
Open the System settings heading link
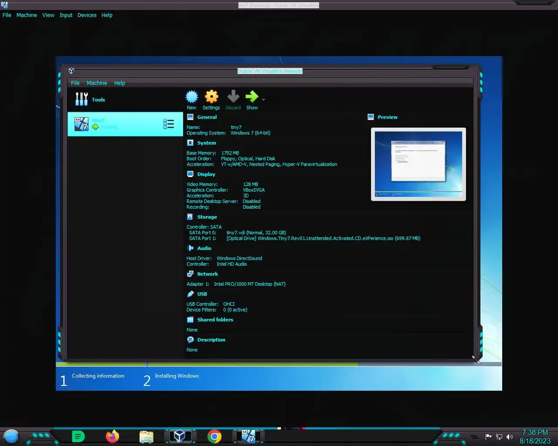coord(207,143)
